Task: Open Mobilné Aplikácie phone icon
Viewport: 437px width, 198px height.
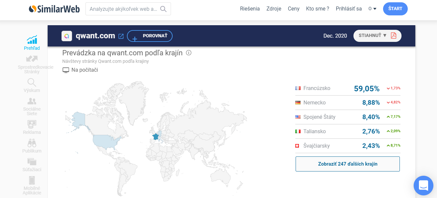Action: tap(32, 180)
